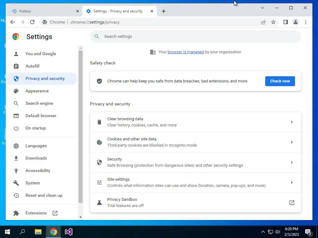Screen dimensions: 318x238
Task: Open the notification center icon
Action: tap(308, 232)
